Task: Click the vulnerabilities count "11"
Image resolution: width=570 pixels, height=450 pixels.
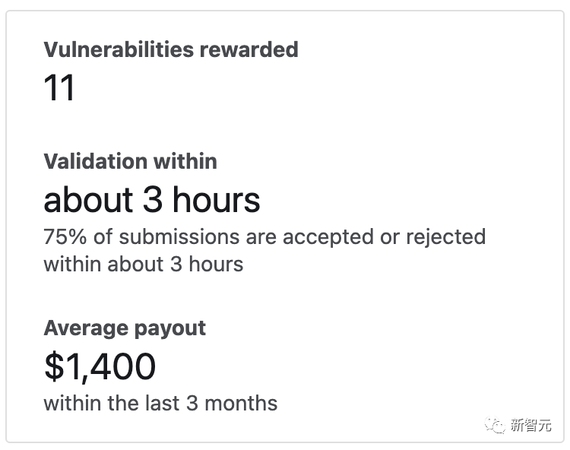Action: point(59,88)
